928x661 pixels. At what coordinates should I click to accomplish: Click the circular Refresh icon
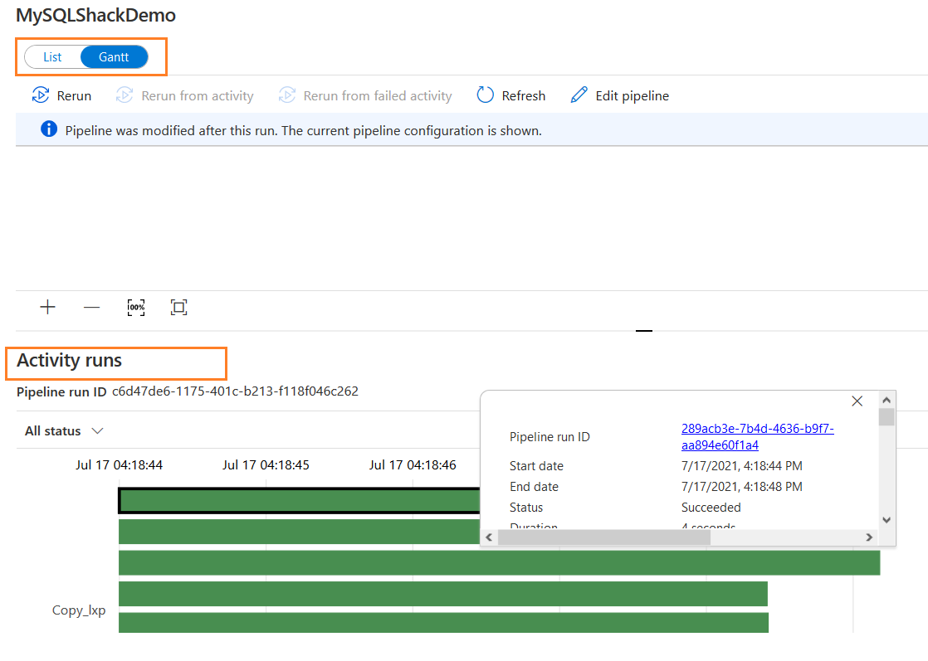coord(486,95)
